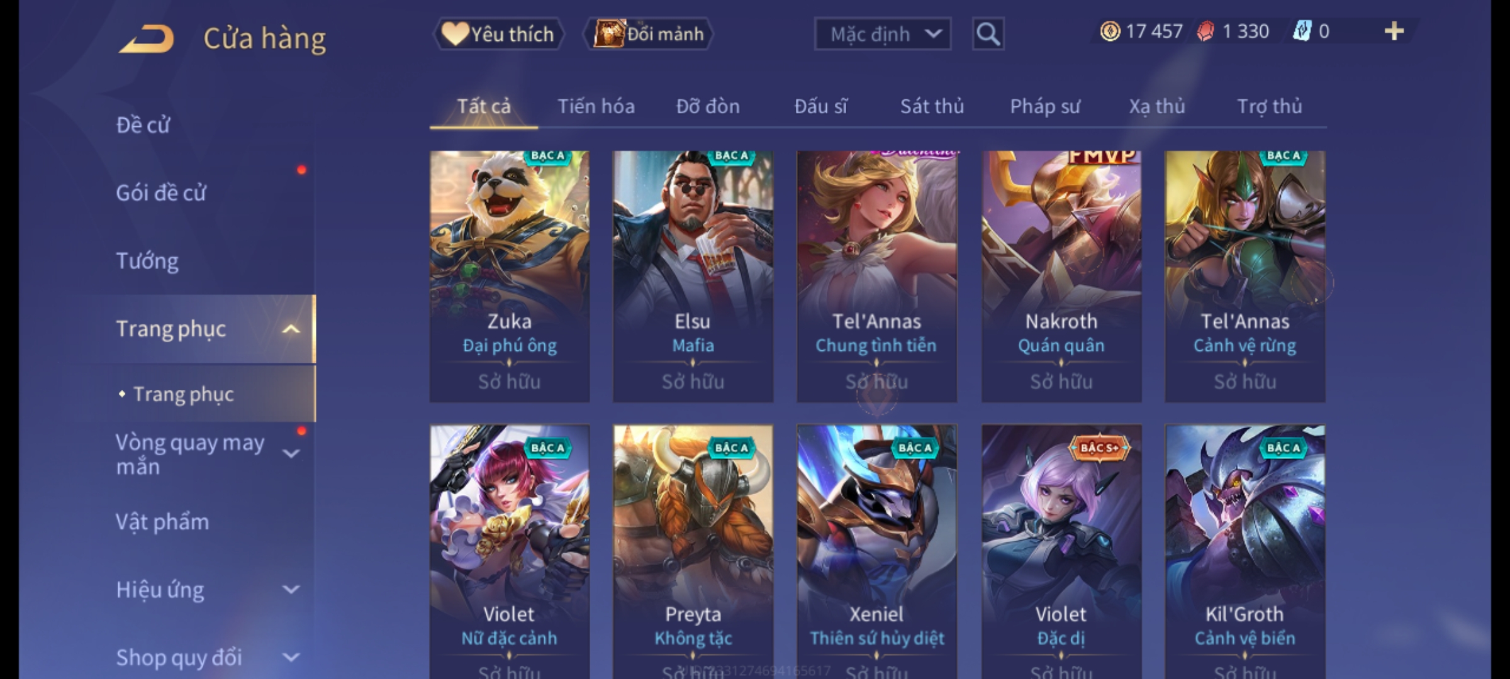The height and width of the screenshot is (679, 1510).
Task: Tap the gold coin balance icon
Action: coord(1110,31)
